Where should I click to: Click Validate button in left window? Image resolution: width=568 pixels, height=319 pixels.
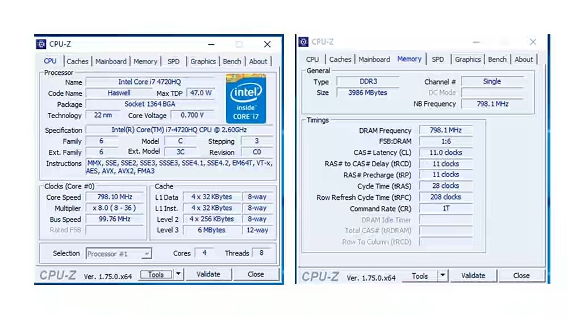208,275
